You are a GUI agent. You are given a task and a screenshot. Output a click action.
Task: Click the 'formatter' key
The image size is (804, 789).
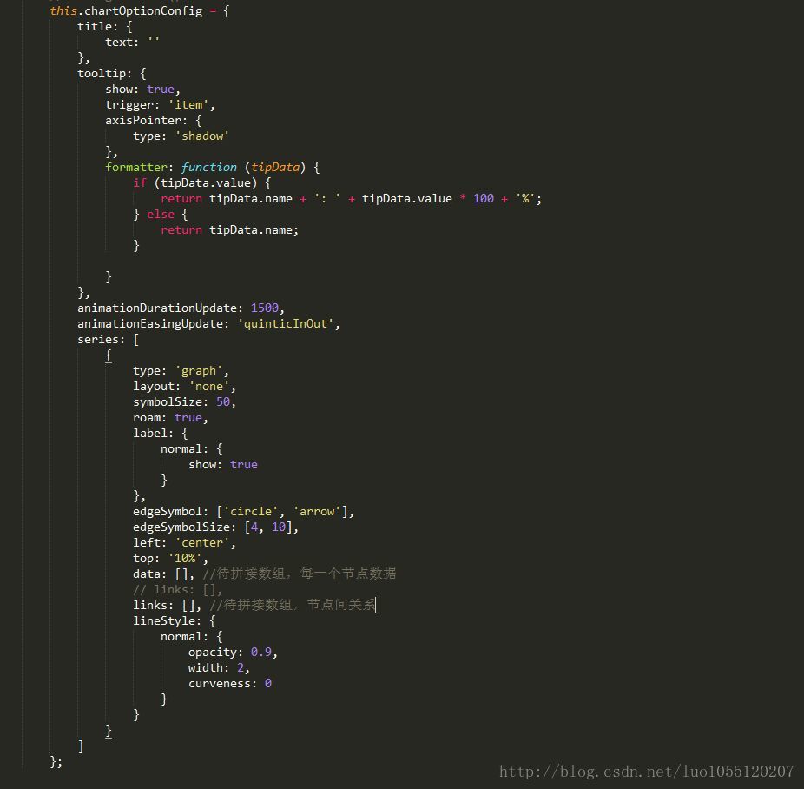tap(135, 167)
